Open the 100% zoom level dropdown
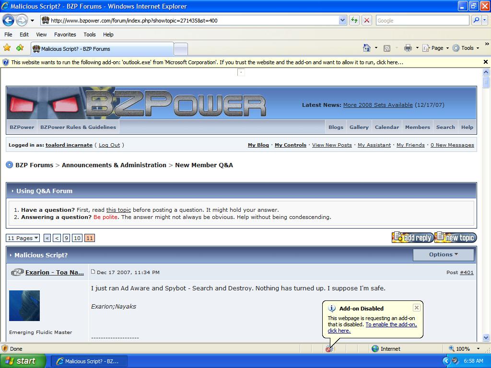Screen dimensions: 491x368 [478, 349]
